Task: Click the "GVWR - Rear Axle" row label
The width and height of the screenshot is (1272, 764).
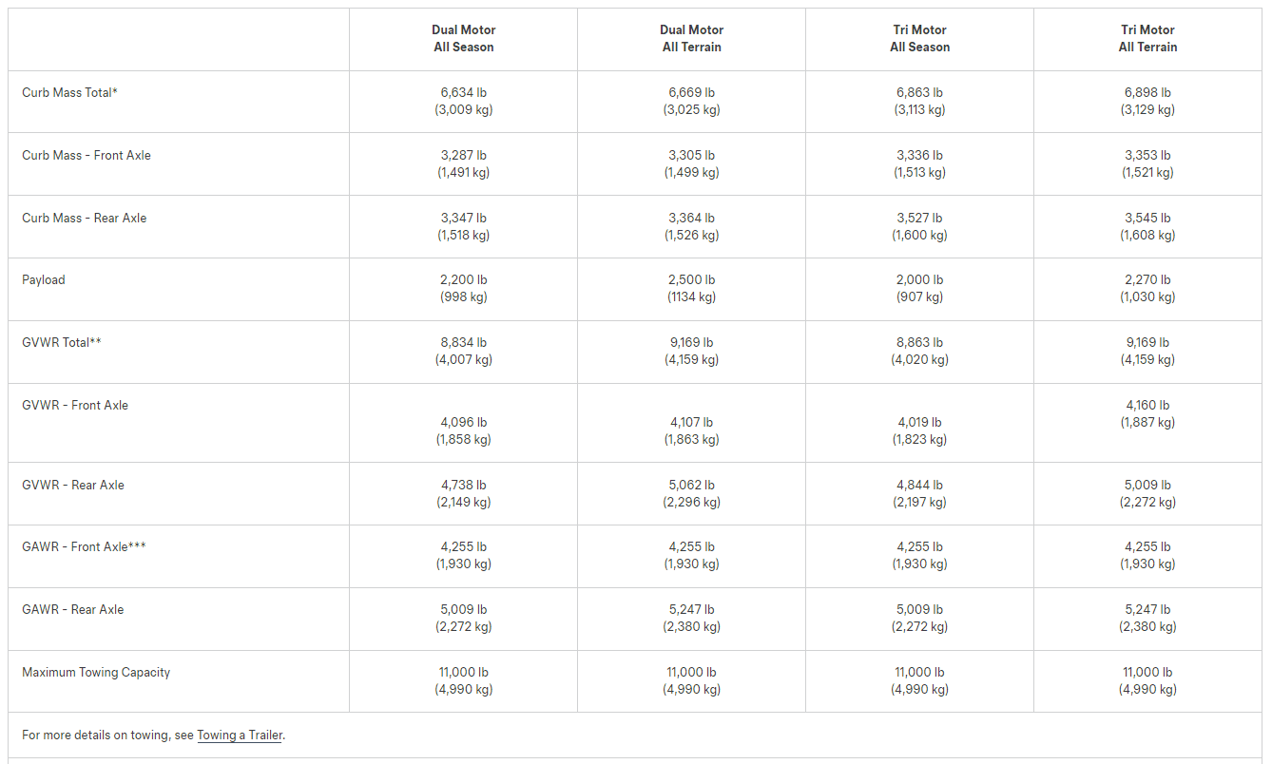Action: click(73, 486)
